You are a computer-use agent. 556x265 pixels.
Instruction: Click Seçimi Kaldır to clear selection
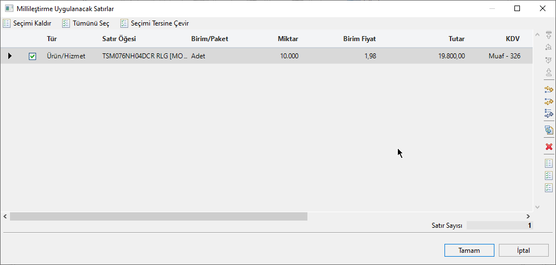[x=27, y=23]
